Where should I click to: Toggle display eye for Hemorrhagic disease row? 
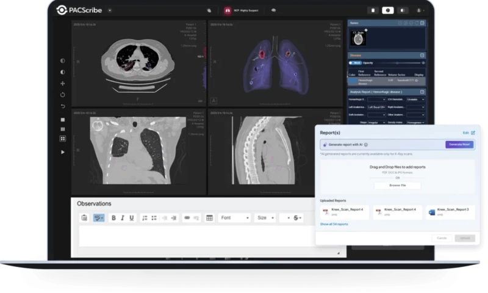417,81
